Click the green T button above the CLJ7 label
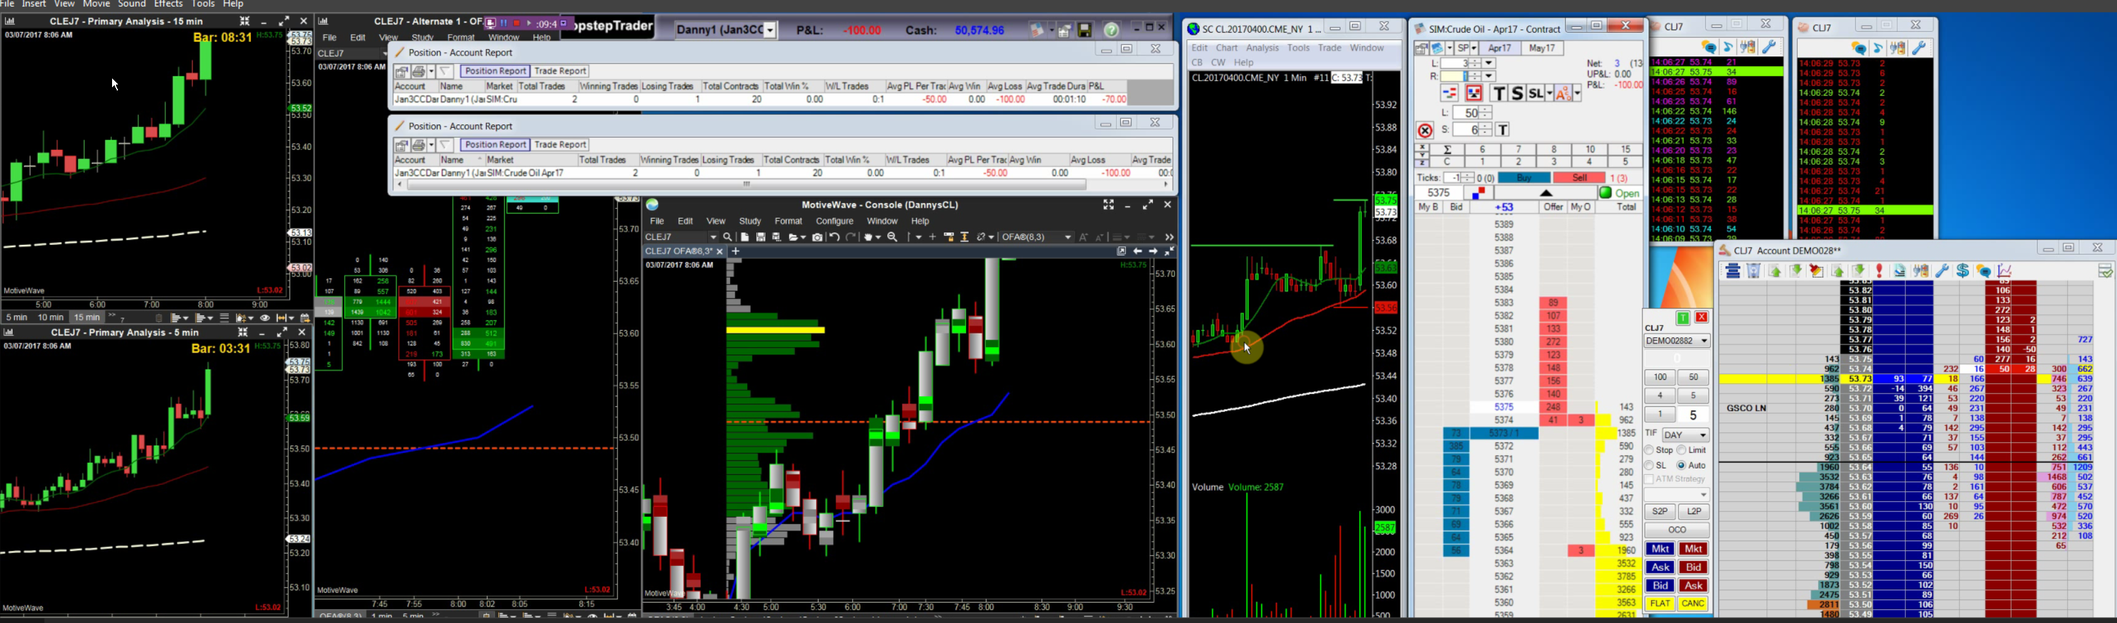This screenshot has width=2117, height=623. coord(1683,318)
